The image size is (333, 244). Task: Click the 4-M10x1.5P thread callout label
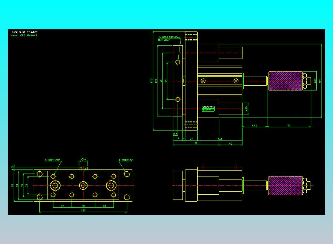tap(126, 160)
